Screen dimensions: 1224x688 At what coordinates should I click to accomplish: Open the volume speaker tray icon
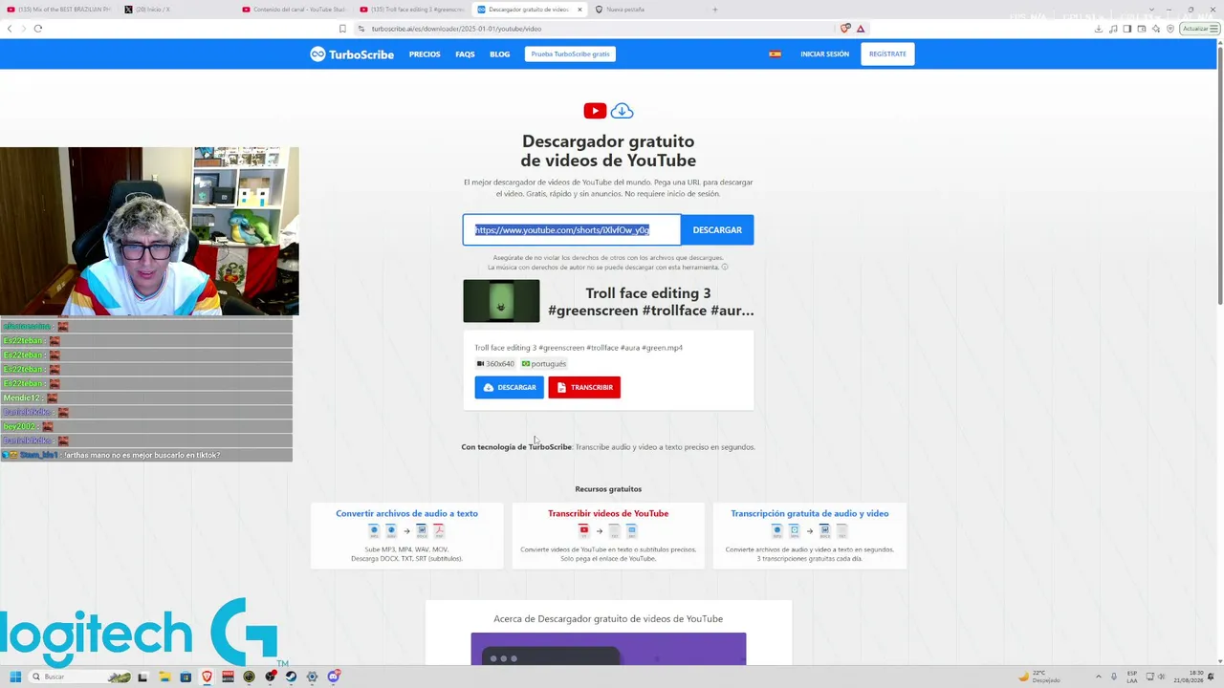pos(1161,677)
